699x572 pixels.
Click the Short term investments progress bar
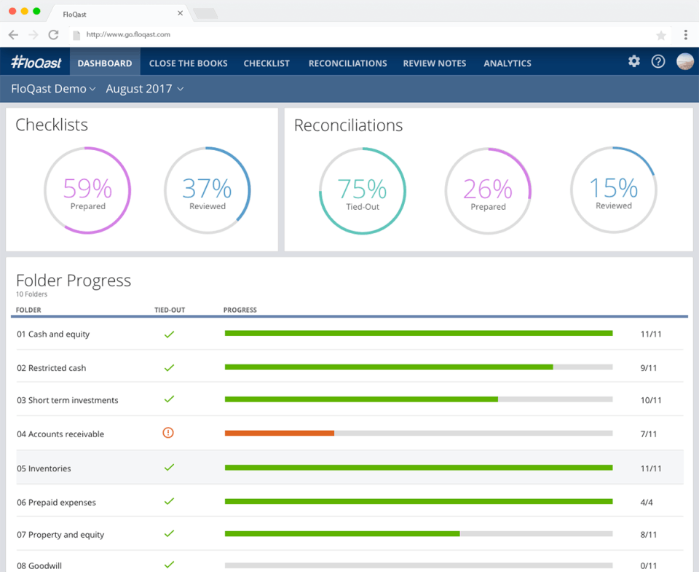pos(418,399)
